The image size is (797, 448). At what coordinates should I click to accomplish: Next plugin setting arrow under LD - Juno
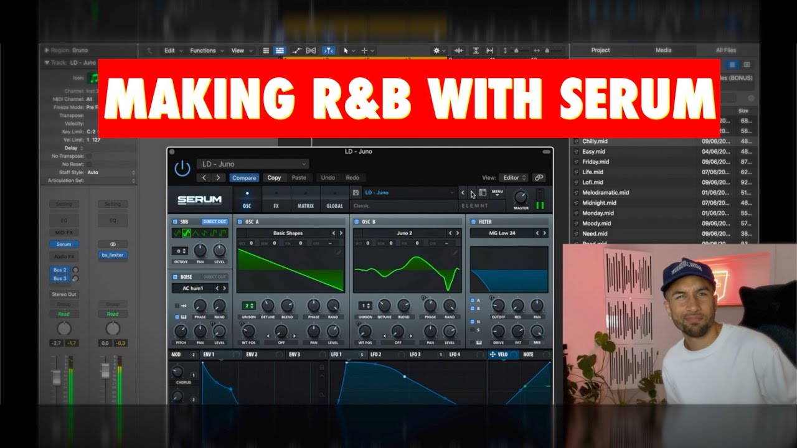tap(218, 178)
